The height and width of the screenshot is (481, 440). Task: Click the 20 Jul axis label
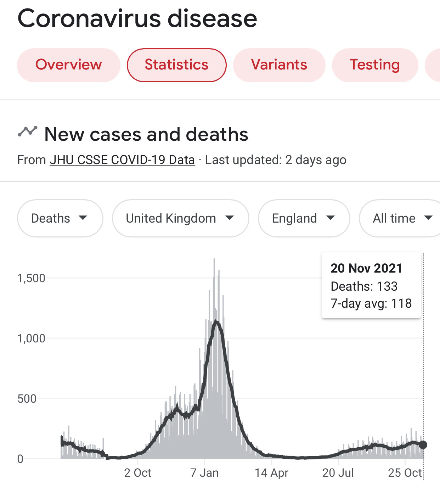(x=338, y=472)
